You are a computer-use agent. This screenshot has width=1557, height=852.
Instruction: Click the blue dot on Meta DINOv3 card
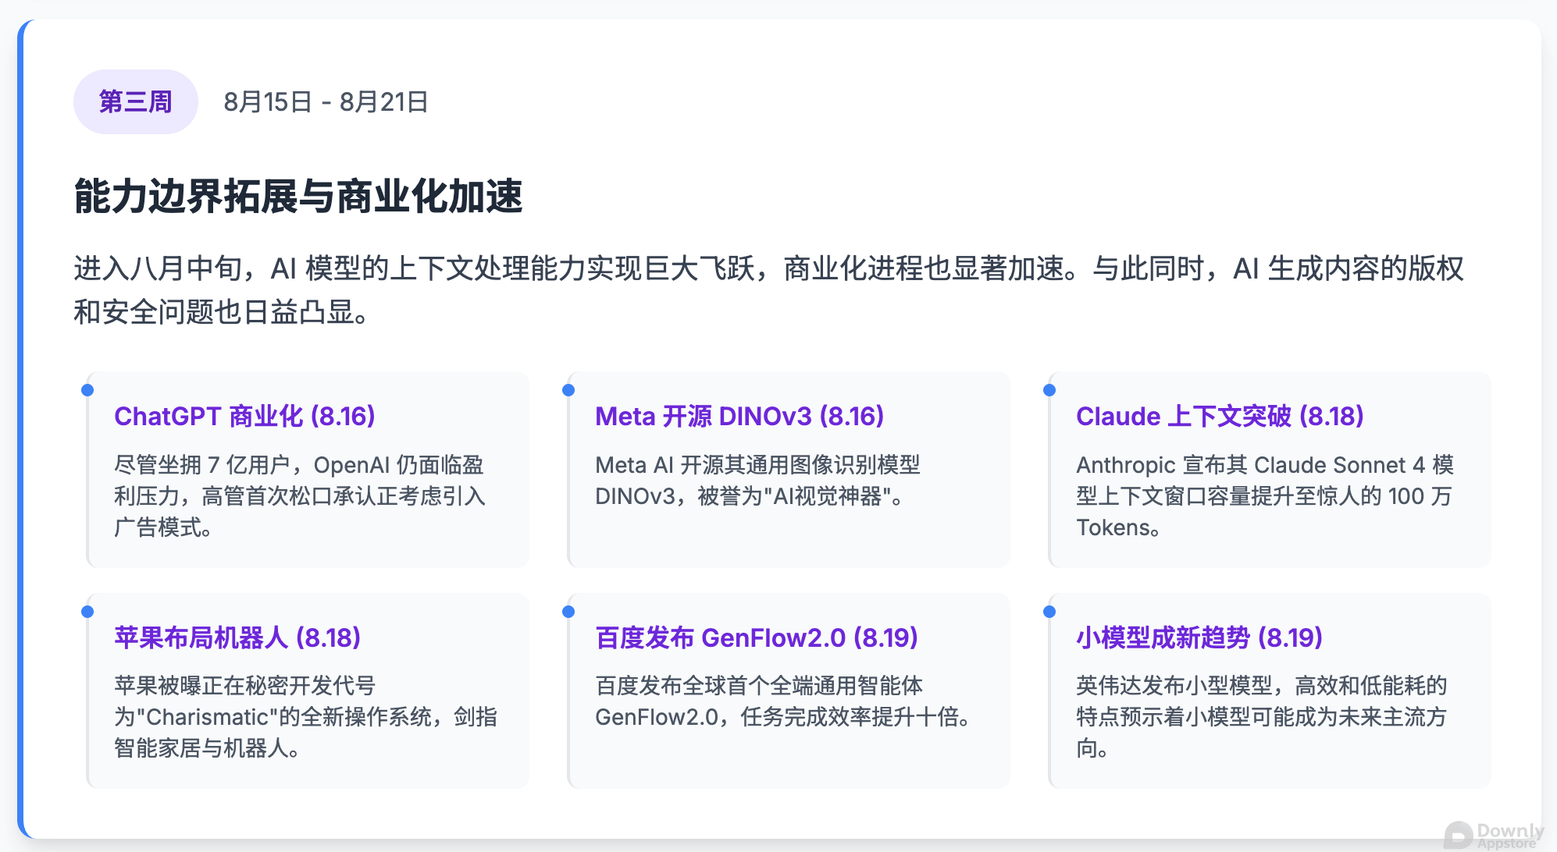coord(568,390)
